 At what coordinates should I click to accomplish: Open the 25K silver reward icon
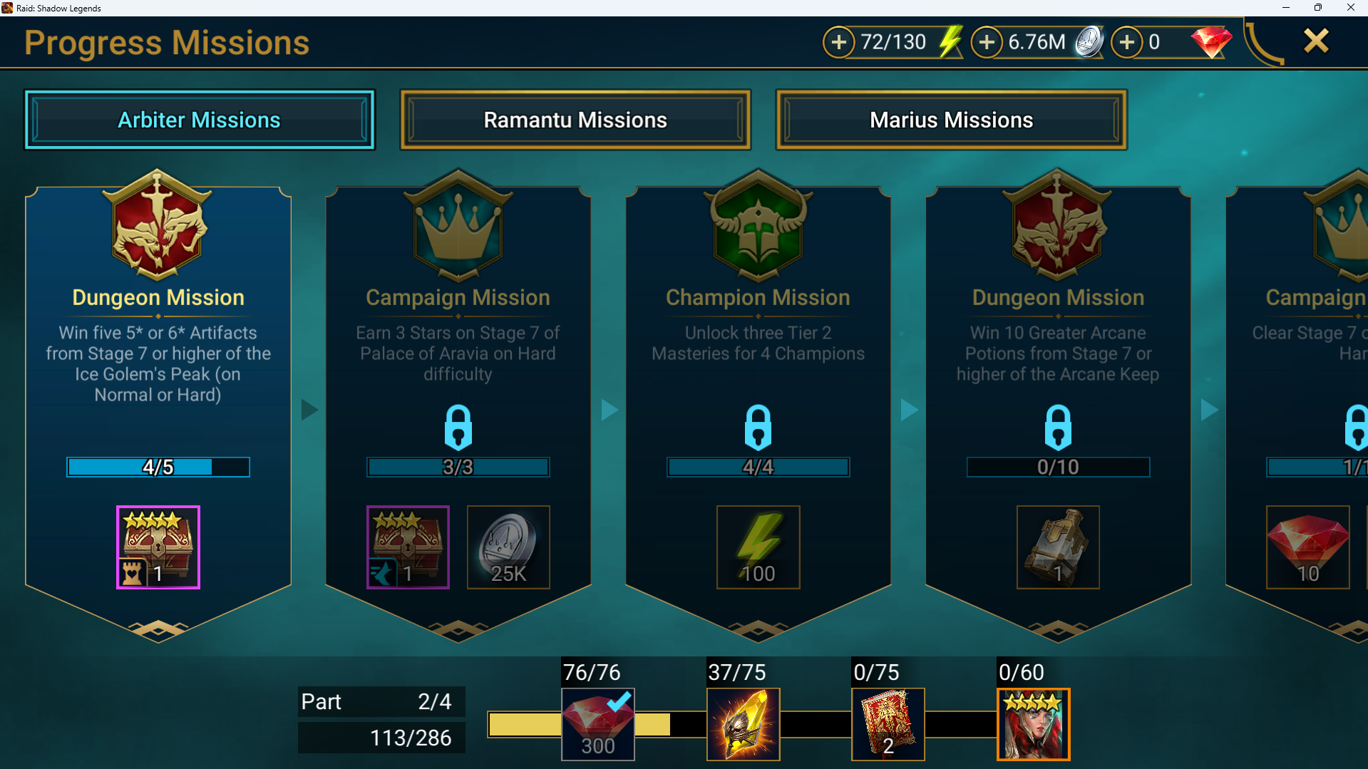click(508, 547)
